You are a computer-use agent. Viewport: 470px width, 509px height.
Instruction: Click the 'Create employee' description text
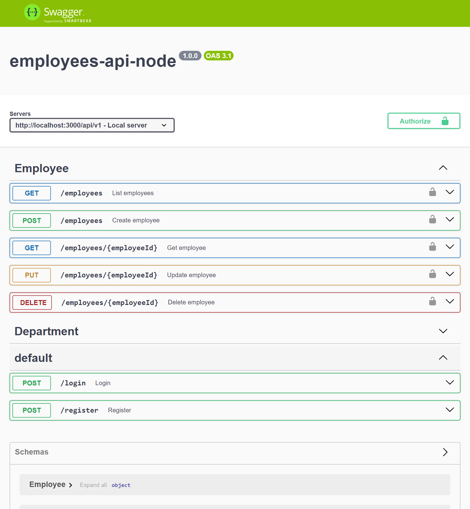[x=136, y=220]
